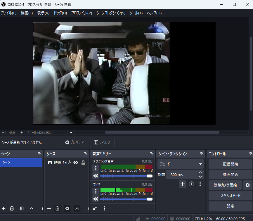Open the preview スケール dropdown arrow
This screenshot has width=253, height=221.
click(71, 132)
